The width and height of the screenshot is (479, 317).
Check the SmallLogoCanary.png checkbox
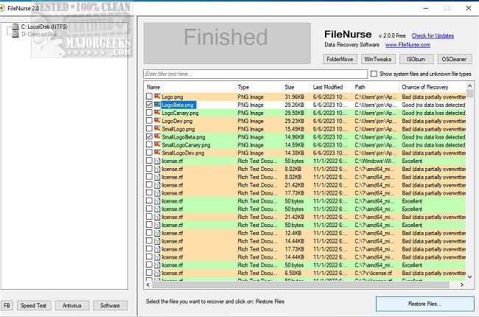point(149,144)
